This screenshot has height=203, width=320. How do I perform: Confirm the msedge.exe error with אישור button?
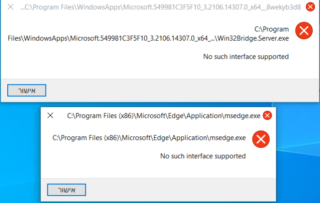tap(67, 190)
